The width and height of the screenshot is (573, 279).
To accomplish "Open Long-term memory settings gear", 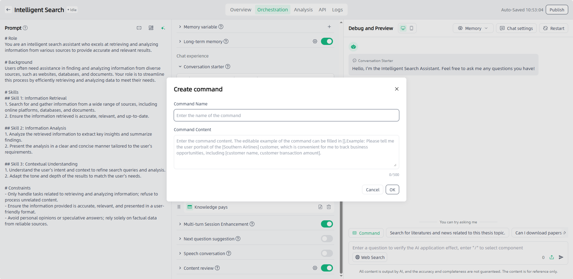I will (x=315, y=41).
